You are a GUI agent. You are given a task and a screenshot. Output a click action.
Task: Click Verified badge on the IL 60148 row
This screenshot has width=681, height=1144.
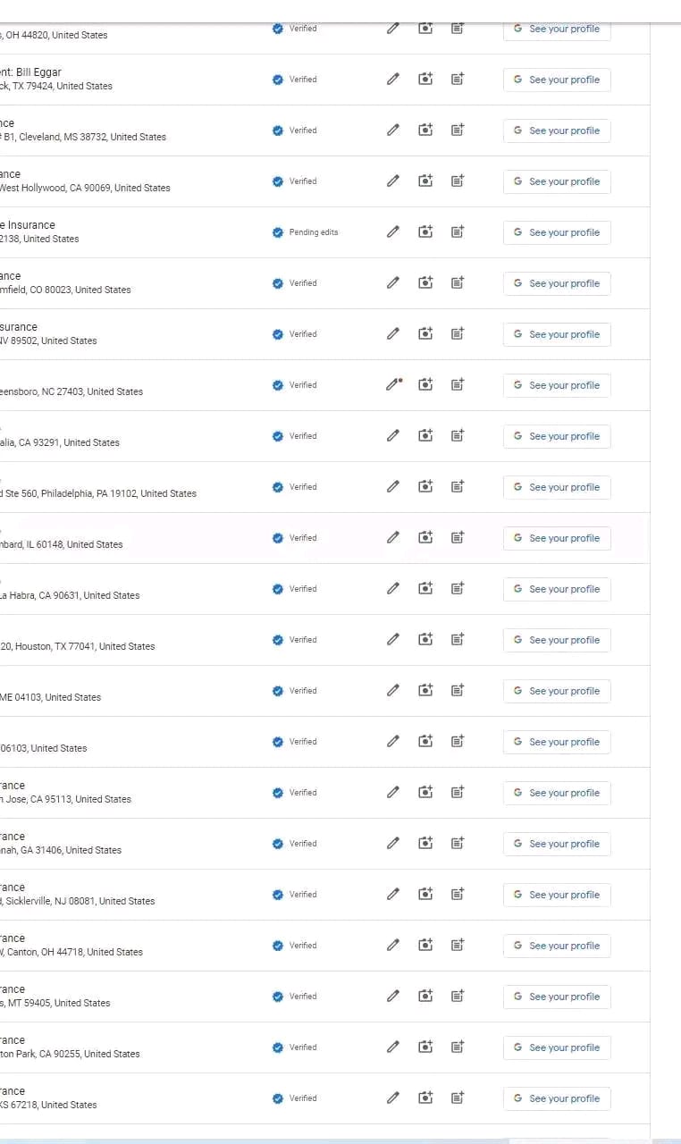[x=295, y=538]
